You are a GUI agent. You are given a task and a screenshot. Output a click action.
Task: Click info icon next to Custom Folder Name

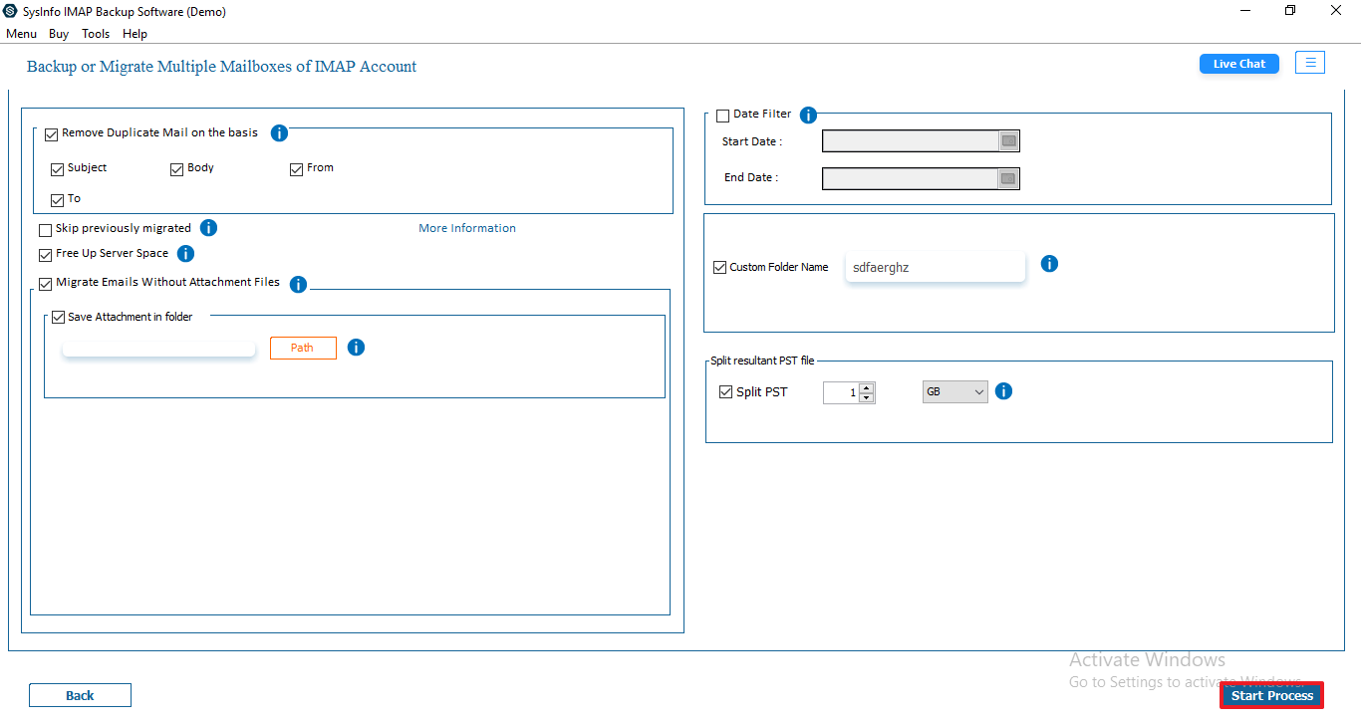coord(1049,264)
